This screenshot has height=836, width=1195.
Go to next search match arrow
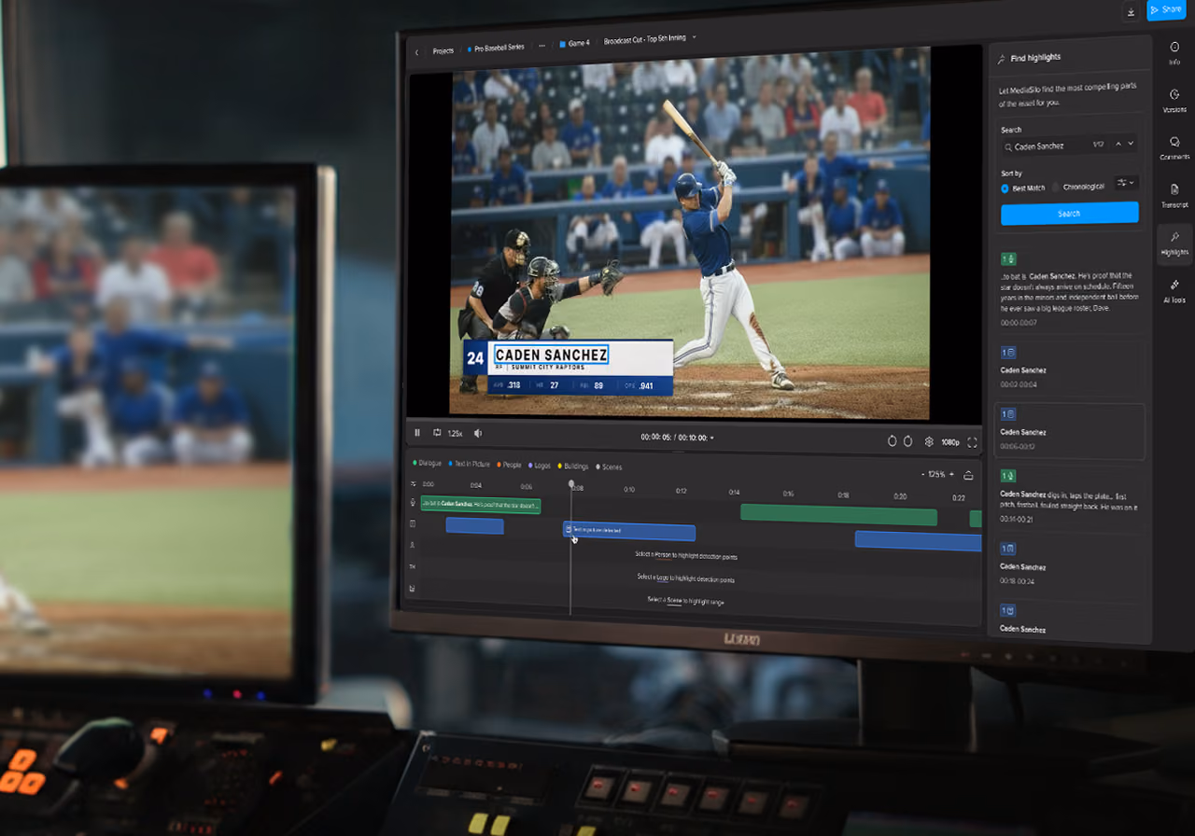(x=1131, y=144)
